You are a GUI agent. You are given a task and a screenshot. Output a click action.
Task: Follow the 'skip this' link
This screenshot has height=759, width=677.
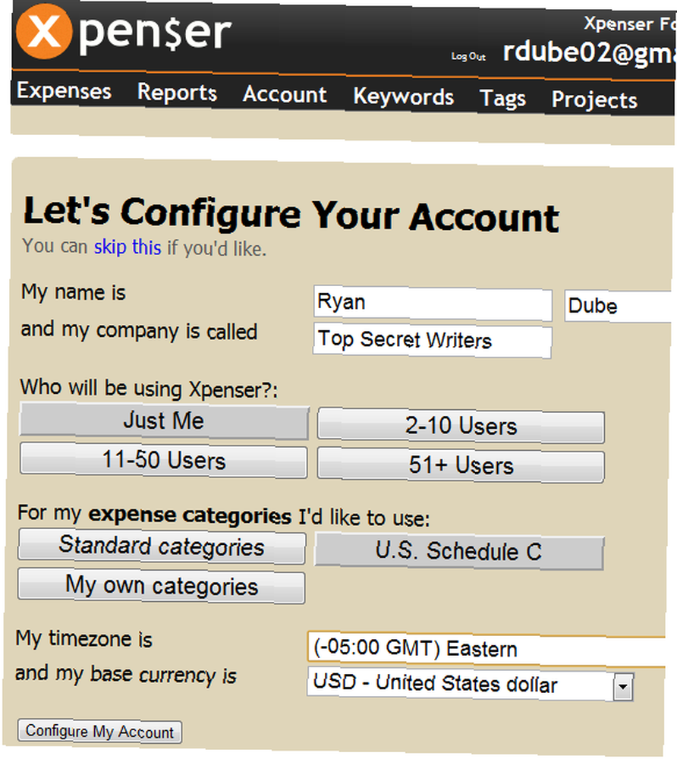click(128, 247)
